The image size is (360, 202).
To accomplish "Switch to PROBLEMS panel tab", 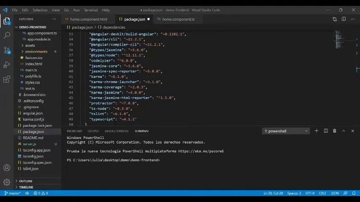I will 74,131.
